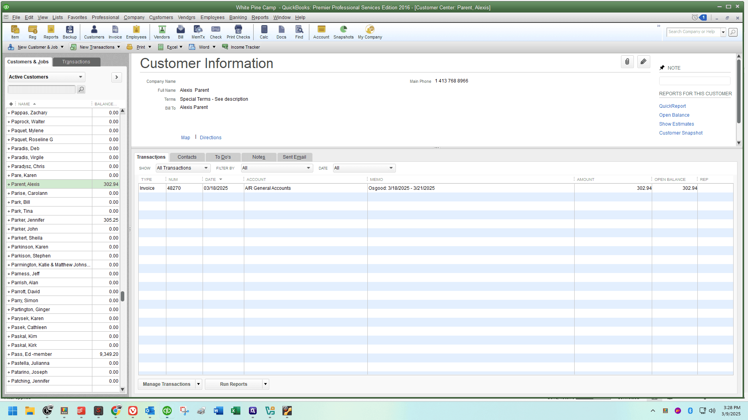Select invoice 48270 row
Image resolution: width=748 pixels, height=420 pixels.
tap(436, 188)
